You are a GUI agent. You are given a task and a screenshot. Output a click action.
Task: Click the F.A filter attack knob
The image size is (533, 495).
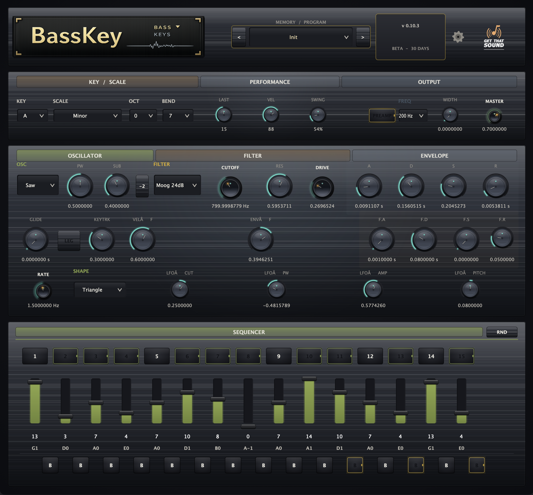pyautogui.click(x=382, y=239)
